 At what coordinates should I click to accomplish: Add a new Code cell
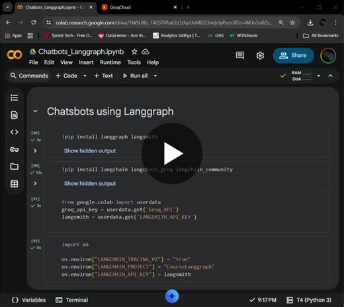pyautogui.click(x=66, y=76)
